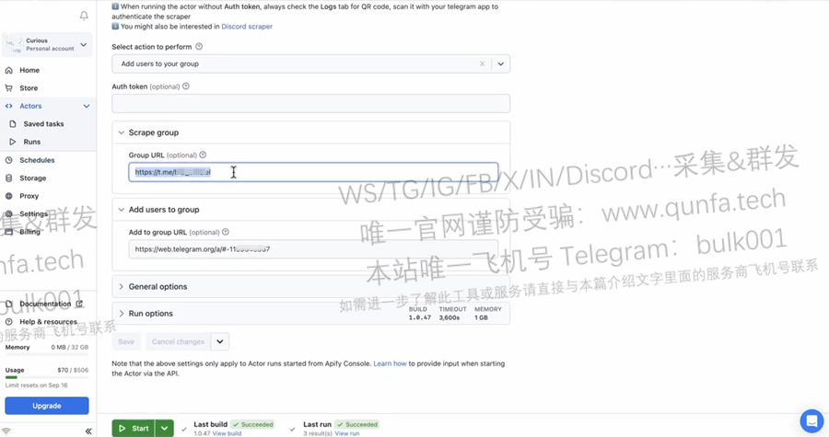
Task: Show Add to group URL help tooltip
Action: point(226,232)
